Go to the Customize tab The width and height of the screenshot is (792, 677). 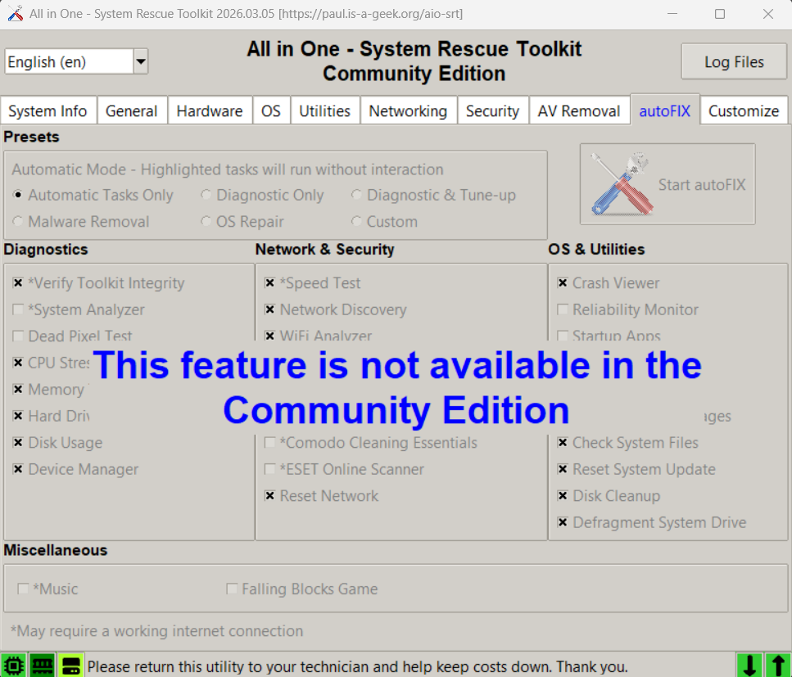(x=743, y=111)
